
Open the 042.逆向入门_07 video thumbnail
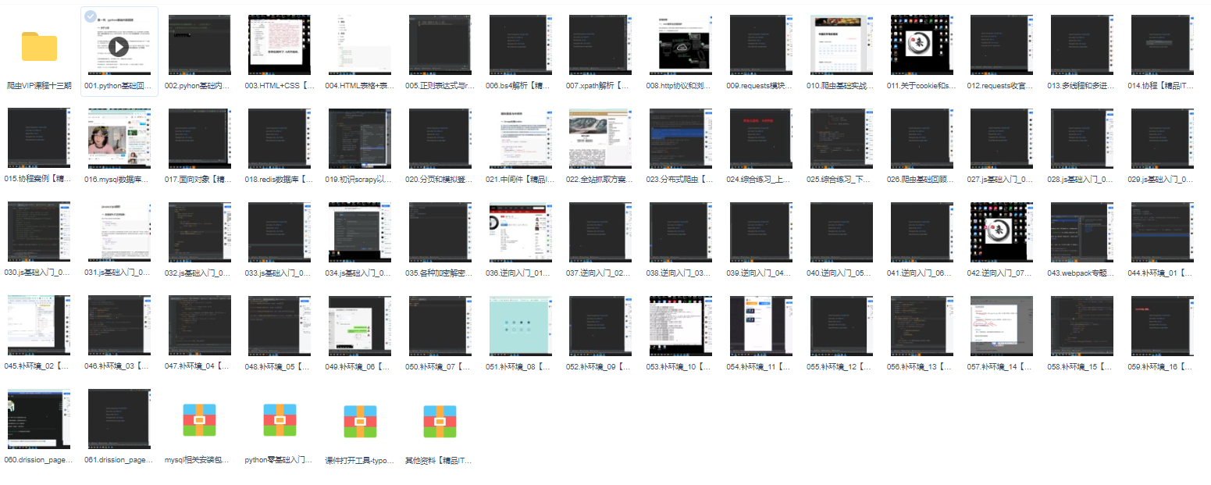pyautogui.click(x=1002, y=232)
